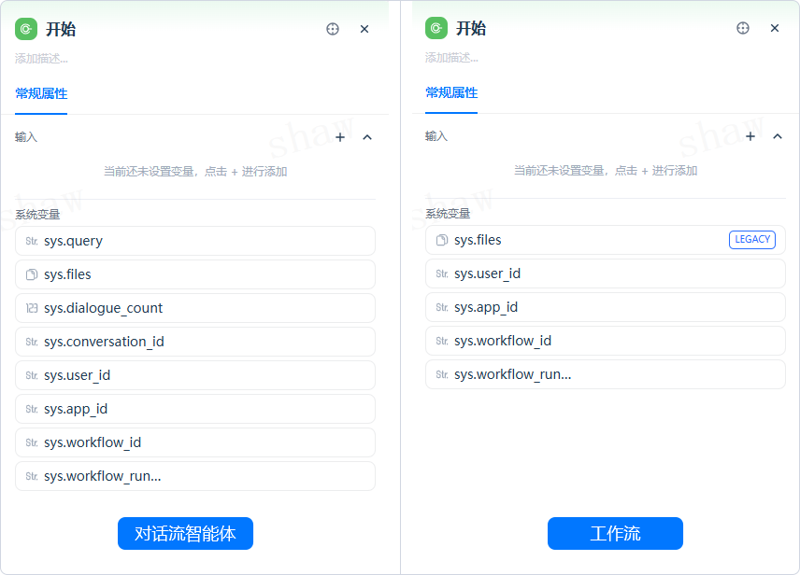This screenshot has height=575, width=800.
Task: Add a variable with the plus icon, right panel
Action: pos(750,135)
